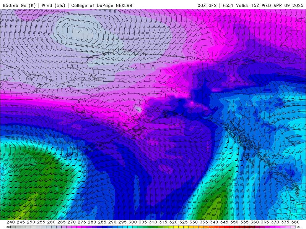Pick the 270 color scale number
The width and height of the screenshot is (306, 229).
click(x=72, y=222)
